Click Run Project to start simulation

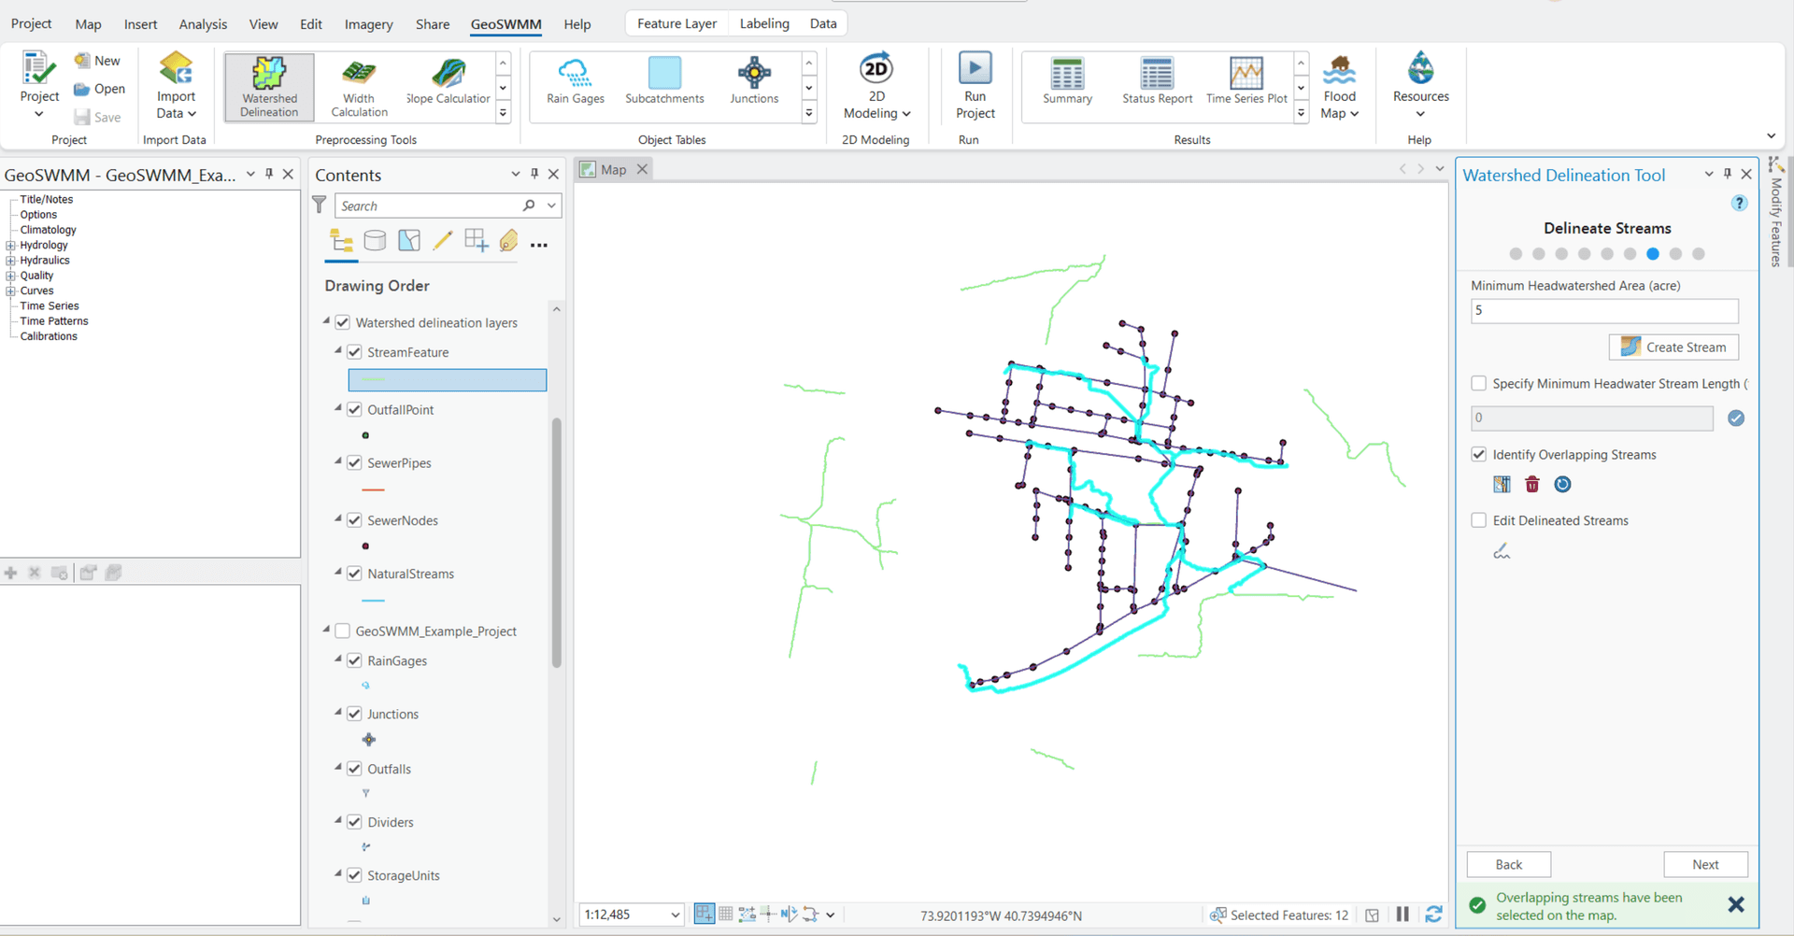[x=975, y=86]
